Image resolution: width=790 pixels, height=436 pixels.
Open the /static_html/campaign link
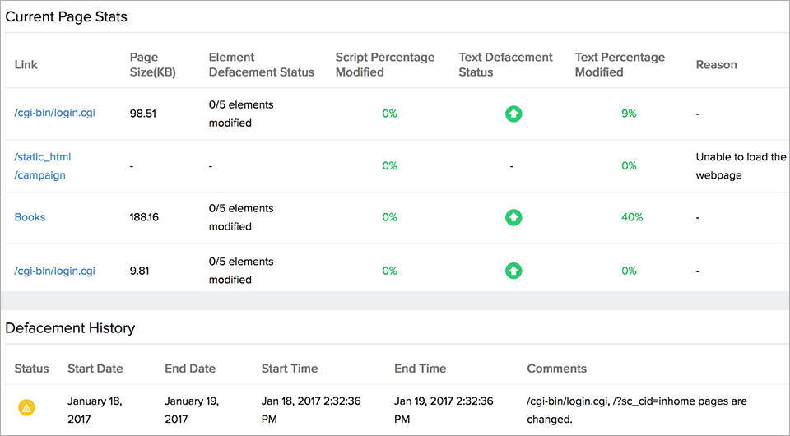(x=43, y=165)
